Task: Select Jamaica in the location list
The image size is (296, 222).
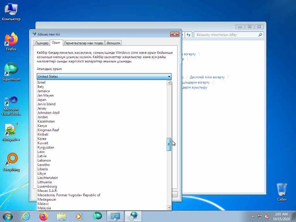Action: [102, 91]
